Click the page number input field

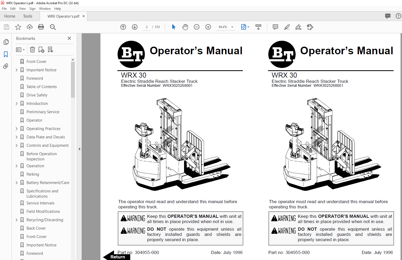[x=147, y=27]
